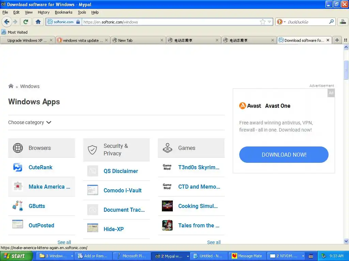Click the Comodo i-Vault thumbnail
The height and width of the screenshot is (261, 349).
[93, 190]
